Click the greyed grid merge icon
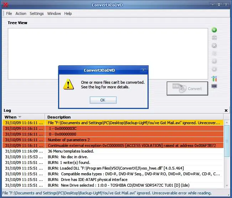232x198 pixels. [x=214, y=38]
